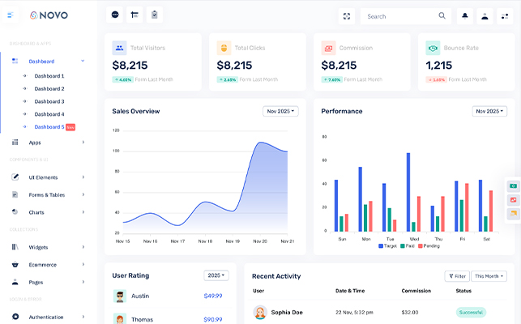Click the clipboard task icon in top bar
Screen dimensions: 521x324
(x=155, y=15)
